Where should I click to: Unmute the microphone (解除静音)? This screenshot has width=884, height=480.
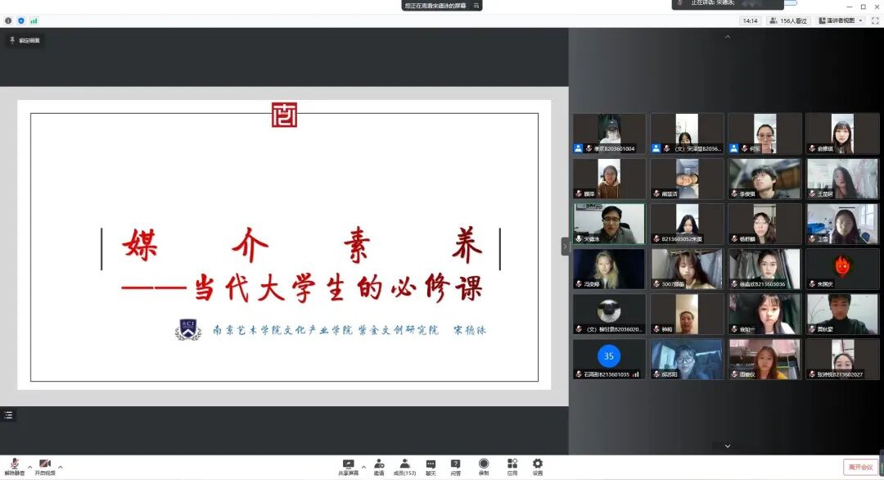14,464
